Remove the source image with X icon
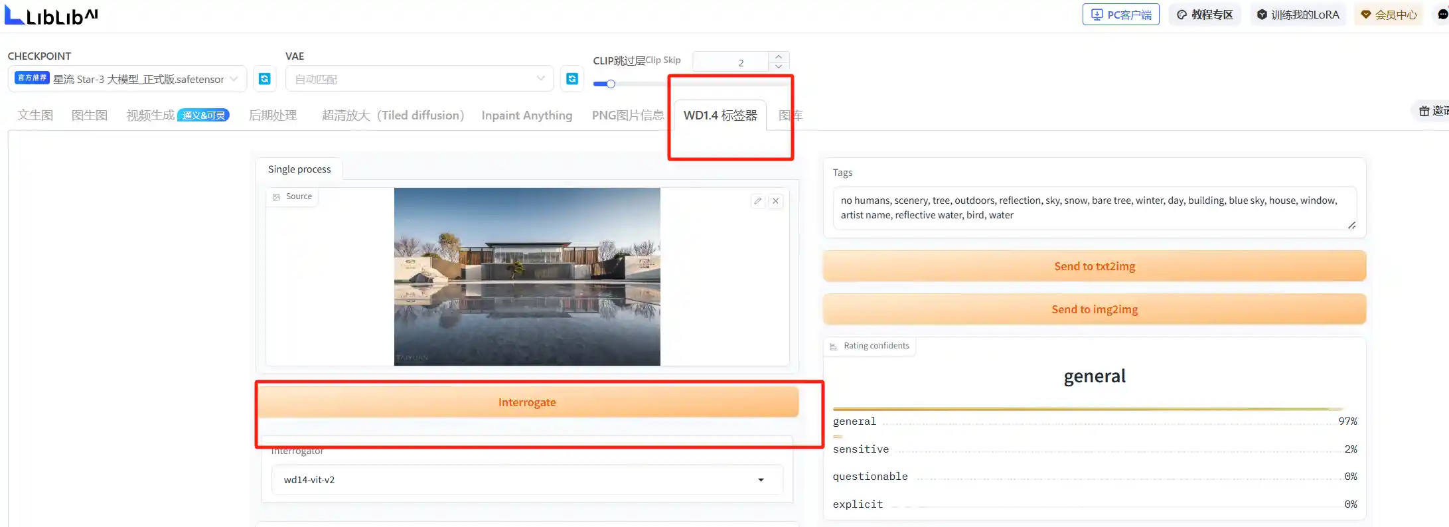Image resolution: width=1449 pixels, height=527 pixels. tap(775, 200)
